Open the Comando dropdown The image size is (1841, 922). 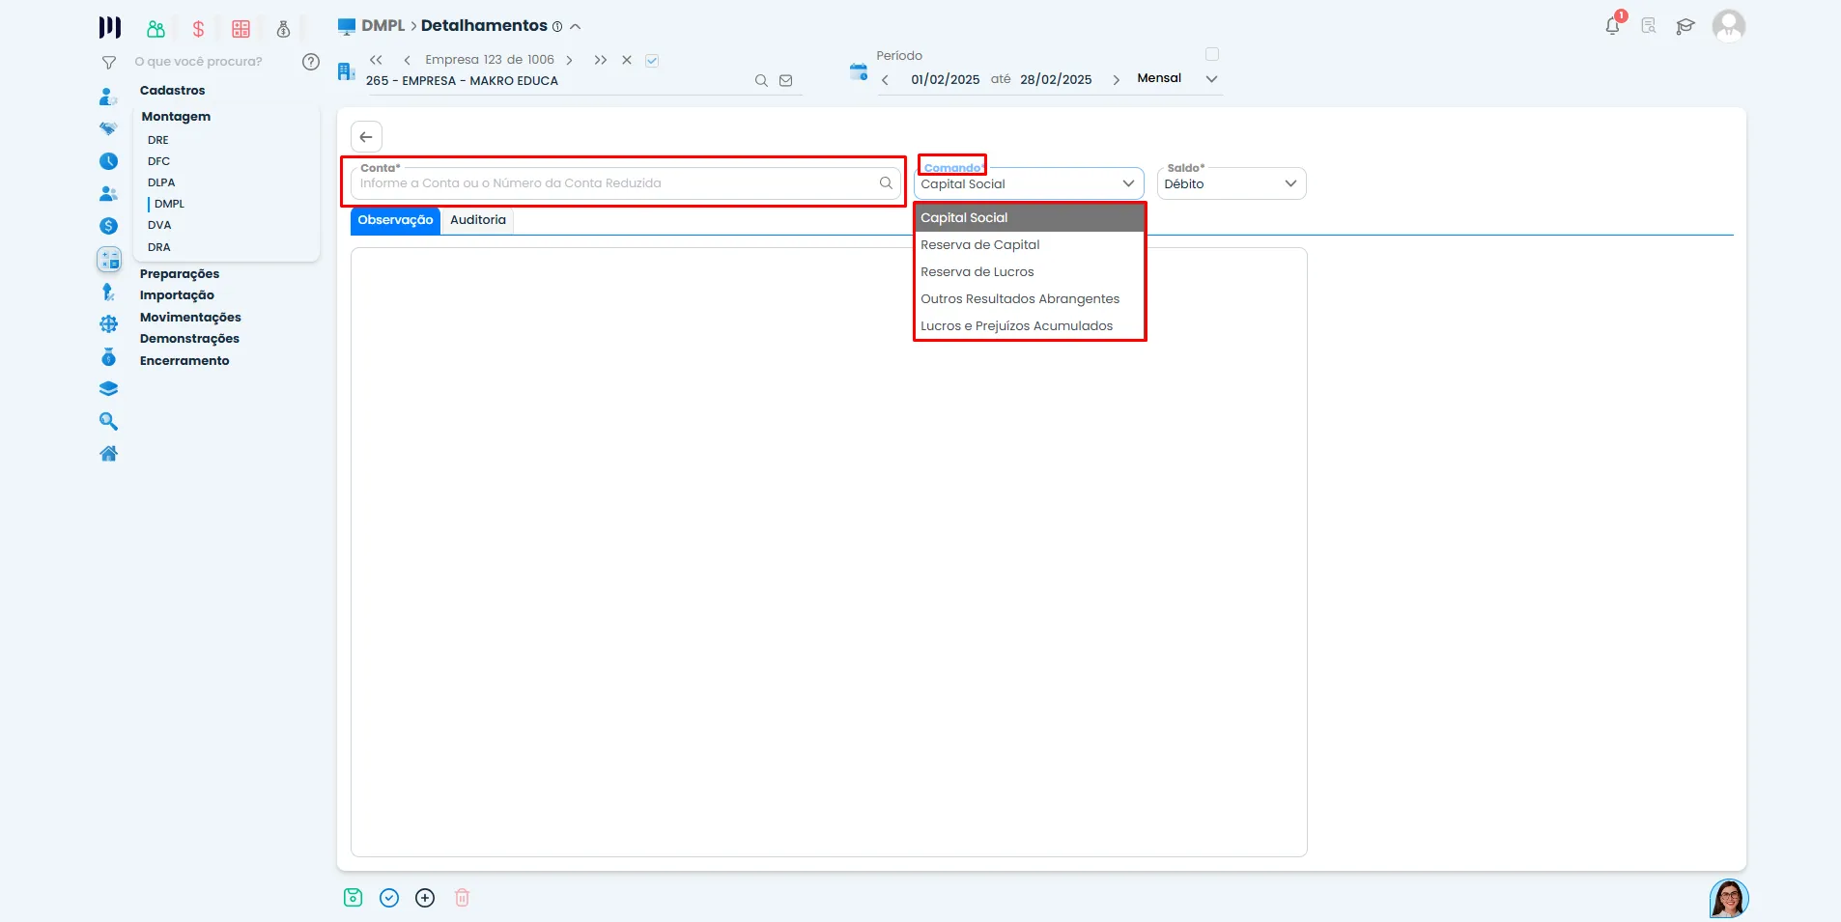(x=1029, y=183)
